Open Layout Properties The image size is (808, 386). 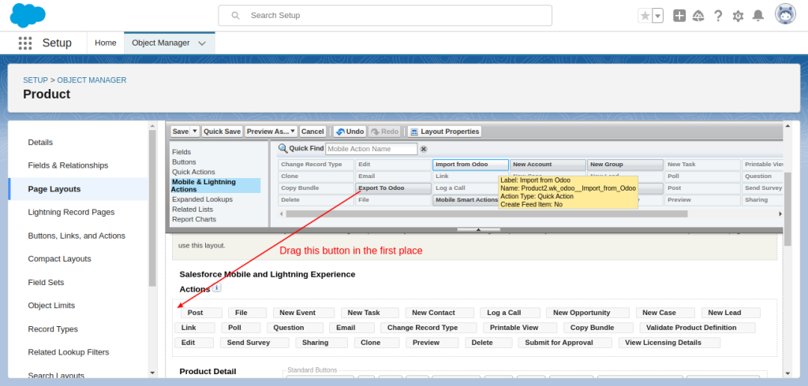tap(445, 132)
